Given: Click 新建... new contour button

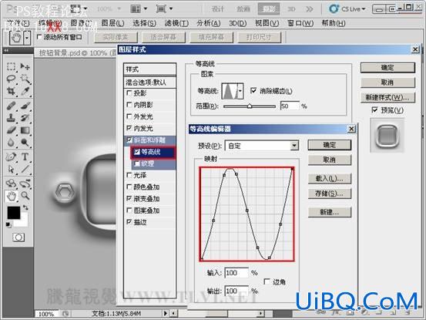Looking at the screenshot, I should [x=330, y=212].
